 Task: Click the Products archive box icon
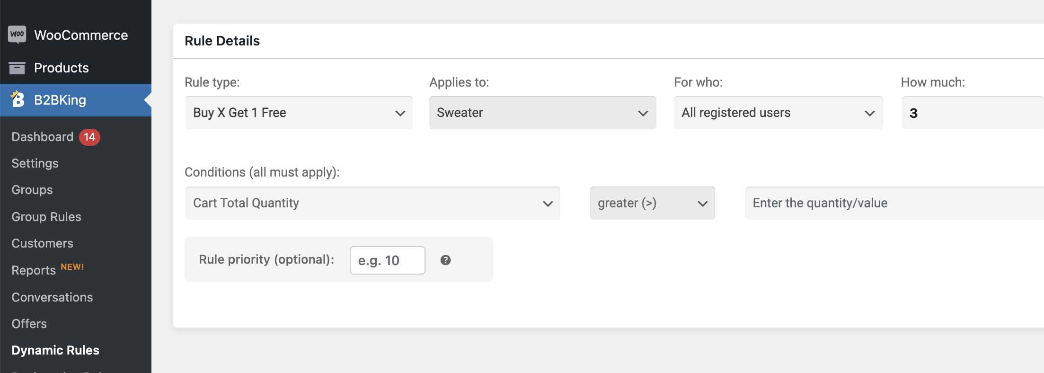(x=17, y=68)
